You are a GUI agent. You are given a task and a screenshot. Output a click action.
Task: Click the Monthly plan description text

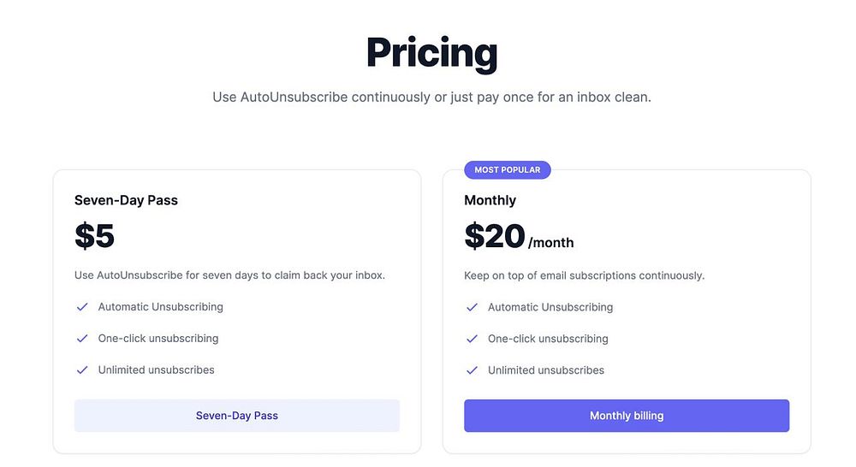pos(585,275)
